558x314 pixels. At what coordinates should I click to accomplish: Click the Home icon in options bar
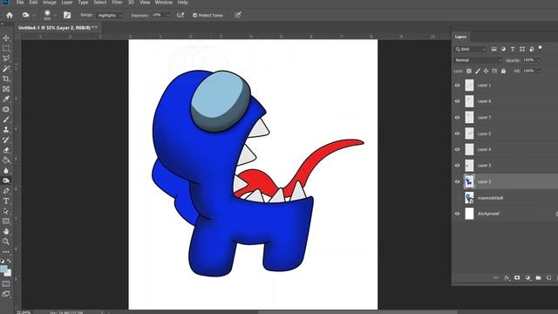coord(10,16)
